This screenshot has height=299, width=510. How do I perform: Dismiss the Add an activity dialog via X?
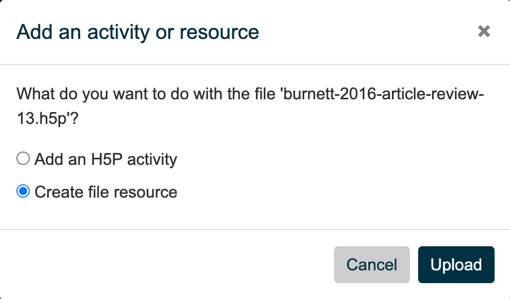click(483, 32)
